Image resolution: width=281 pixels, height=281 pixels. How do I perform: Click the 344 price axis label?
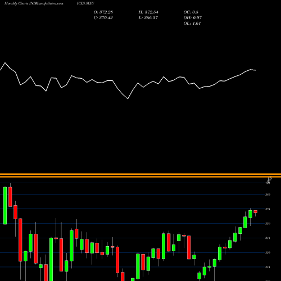[268, 238]
